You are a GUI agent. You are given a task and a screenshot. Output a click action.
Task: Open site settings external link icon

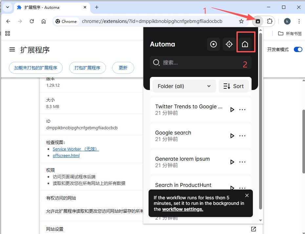pos(254,229)
